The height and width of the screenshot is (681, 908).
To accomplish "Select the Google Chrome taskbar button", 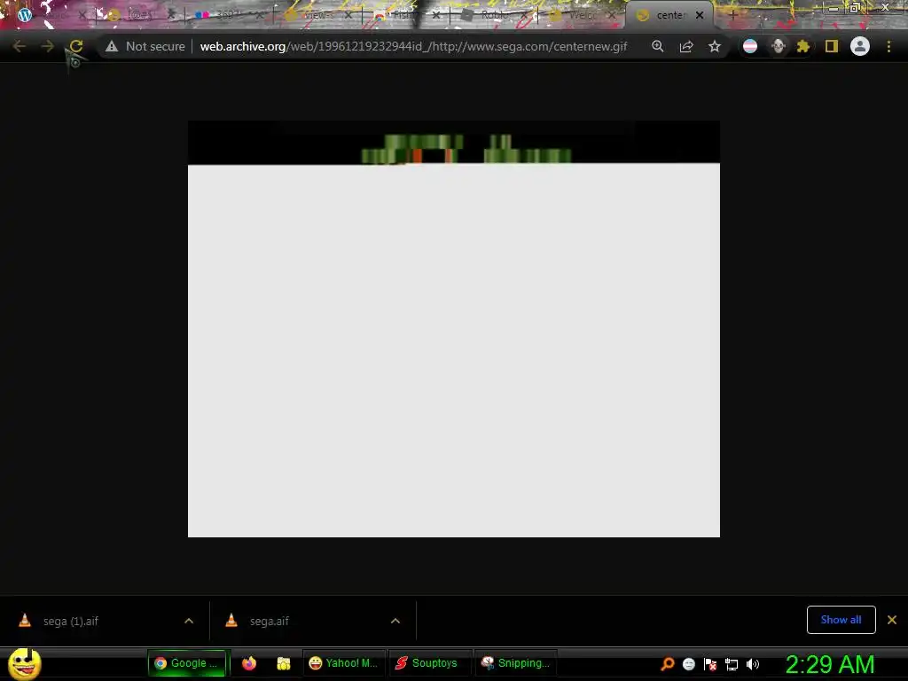I will point(188,663).
